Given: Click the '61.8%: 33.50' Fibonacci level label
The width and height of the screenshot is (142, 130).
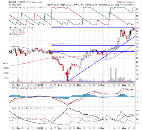Looking at the screenshot, I should [58, 44].
